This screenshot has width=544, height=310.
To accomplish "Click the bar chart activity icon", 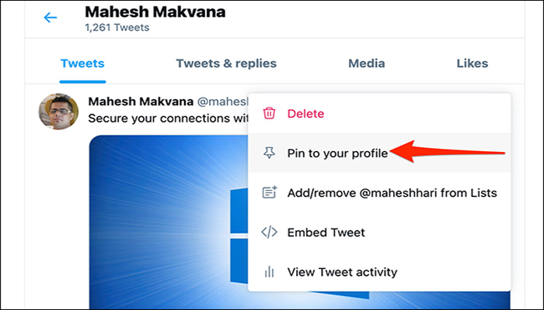I will (x=269, y=272).
